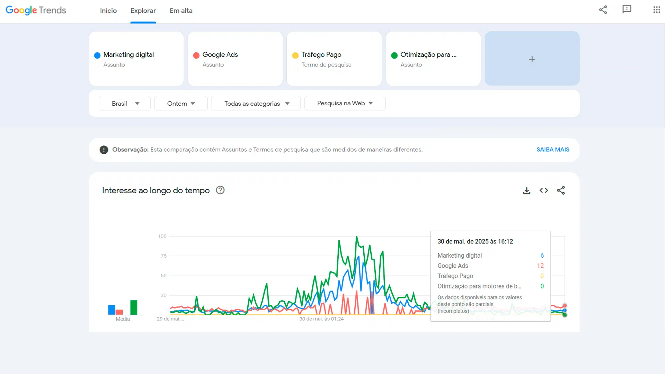Share the Interesse ao longo do tempo chart

tap(561, 190)
